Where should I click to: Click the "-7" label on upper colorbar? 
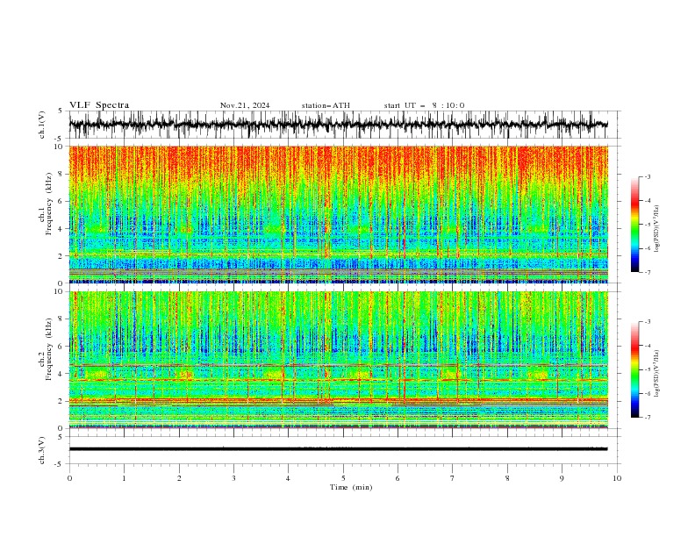tap(647, 272)
